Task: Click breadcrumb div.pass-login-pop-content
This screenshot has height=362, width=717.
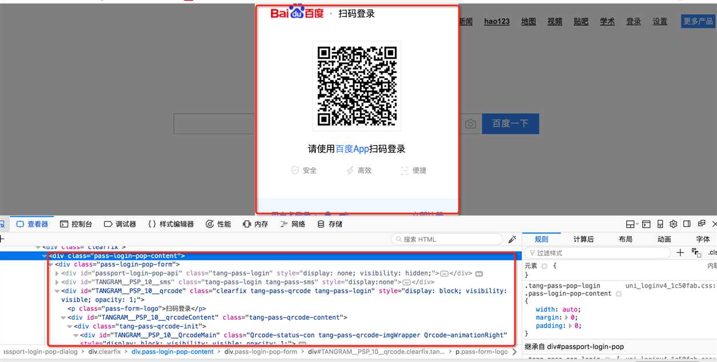Action: (173, 352)
